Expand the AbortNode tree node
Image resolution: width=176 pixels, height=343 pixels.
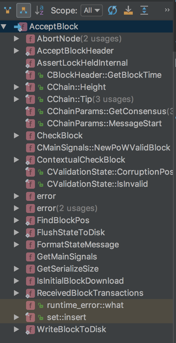16,39
